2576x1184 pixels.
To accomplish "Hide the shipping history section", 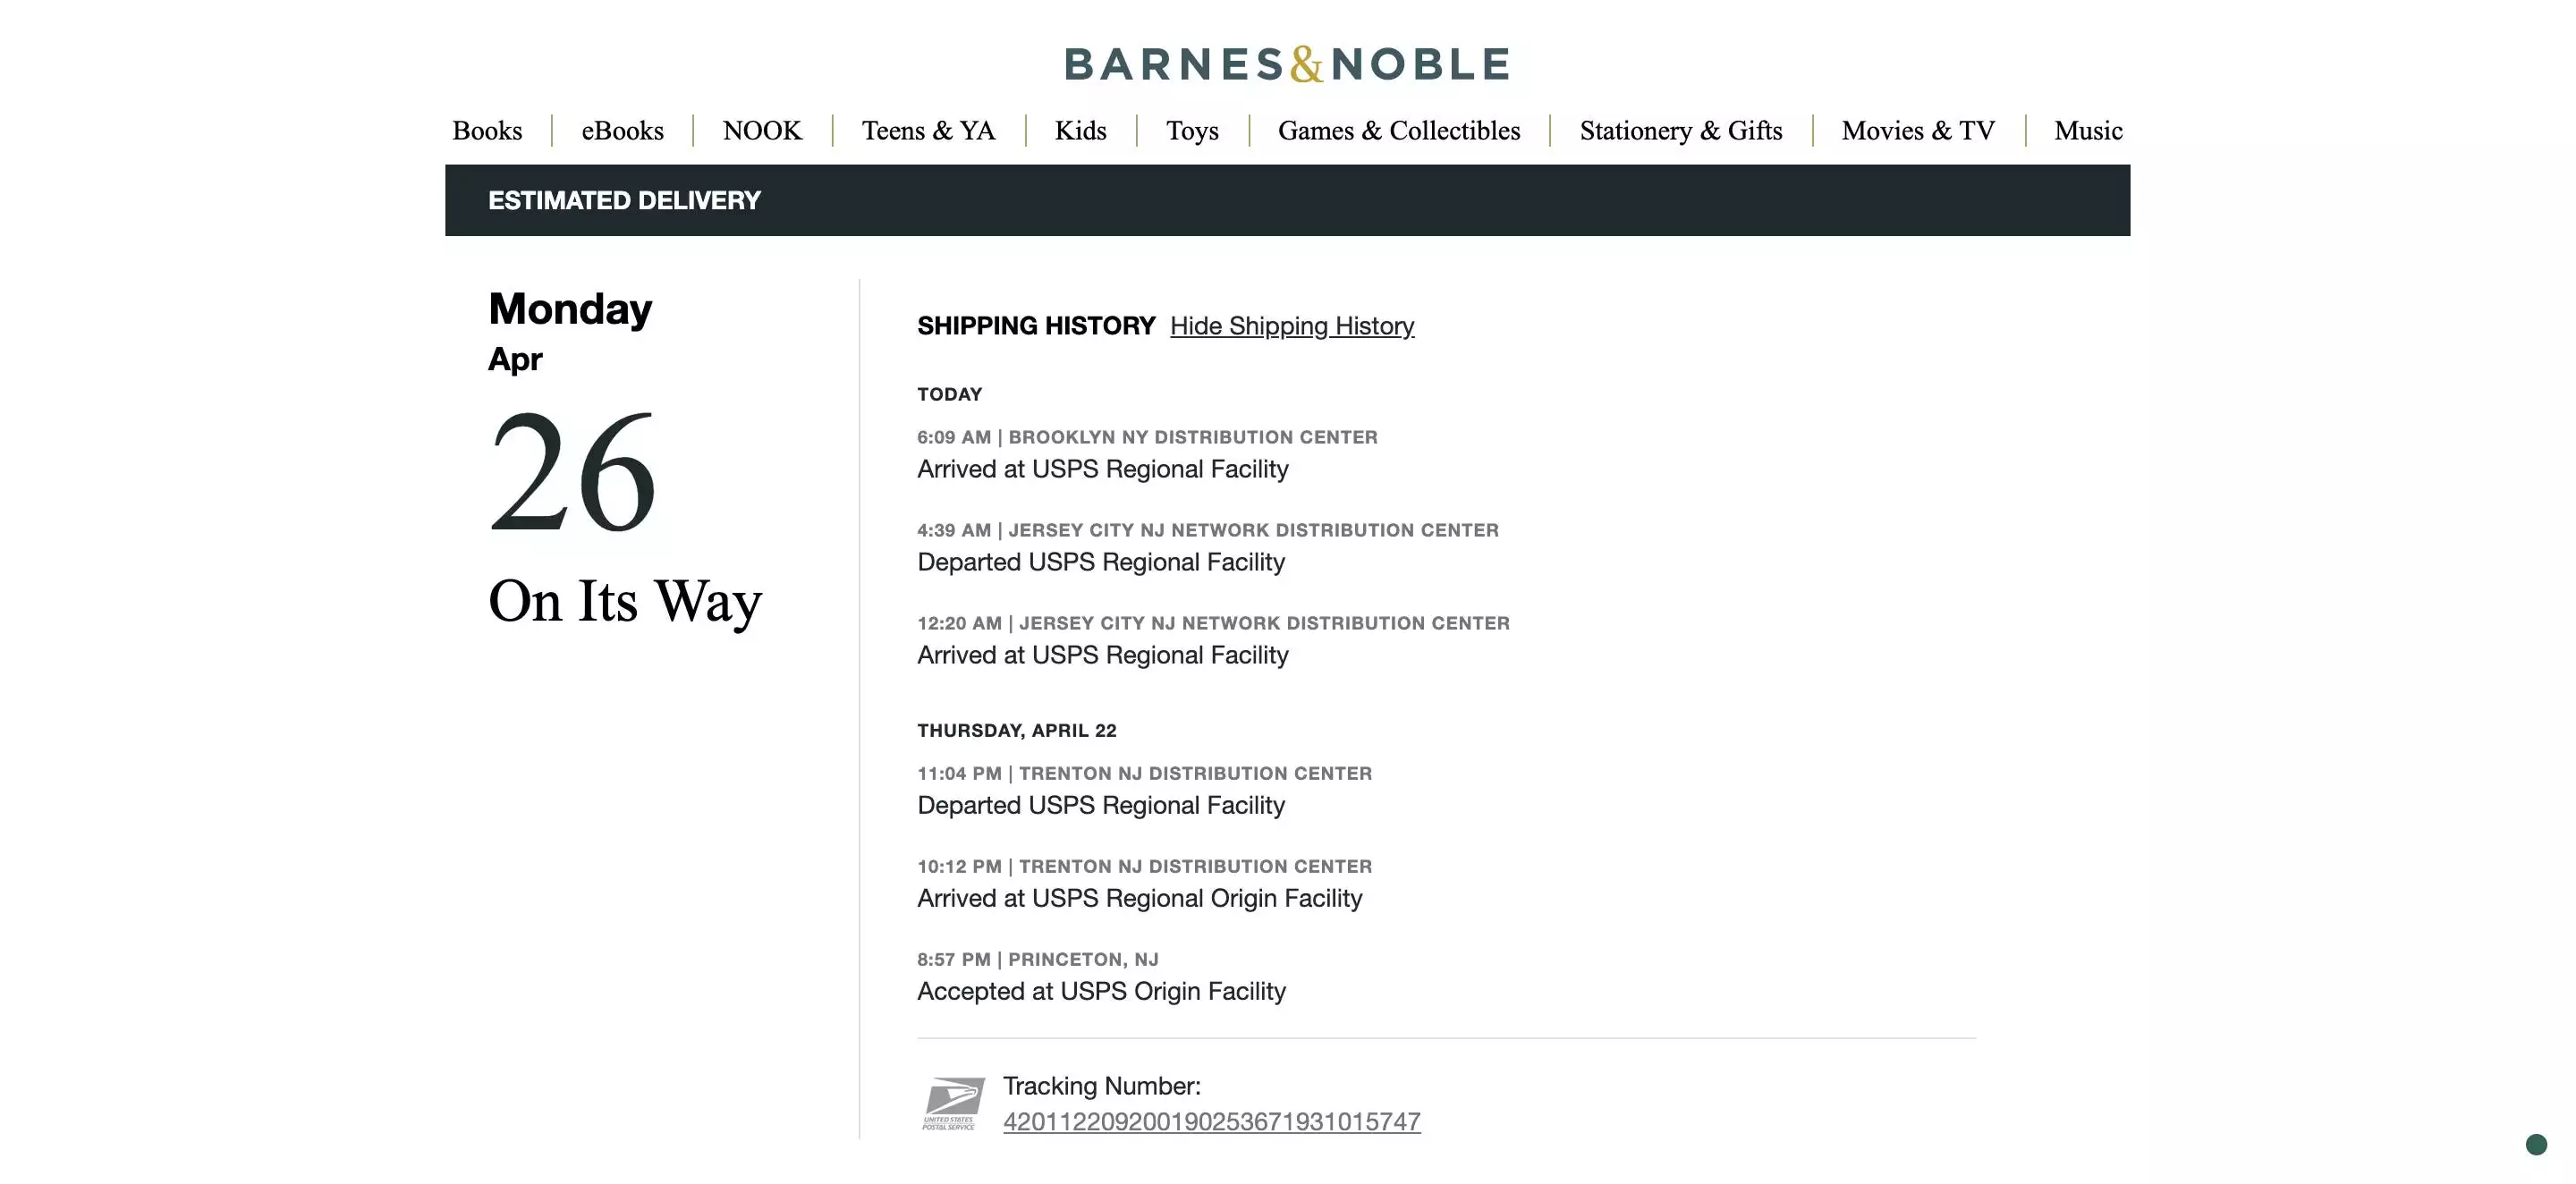I will 1292,326.
